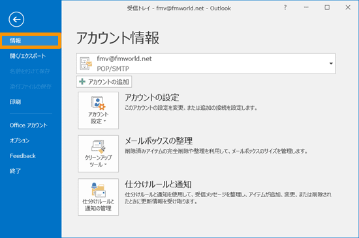
Task: Open the Feedback page
Action: (23, 156)
